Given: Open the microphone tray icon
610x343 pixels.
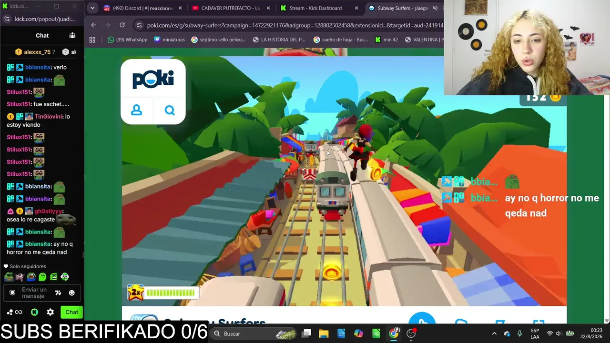Looking at the screenshot, I should pyautogui.click(x=519, y=333).
